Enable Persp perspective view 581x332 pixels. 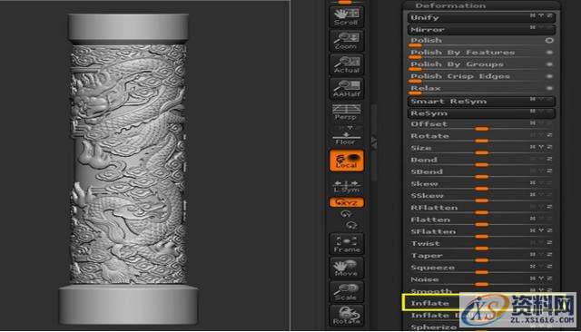[x=346, y=112]
